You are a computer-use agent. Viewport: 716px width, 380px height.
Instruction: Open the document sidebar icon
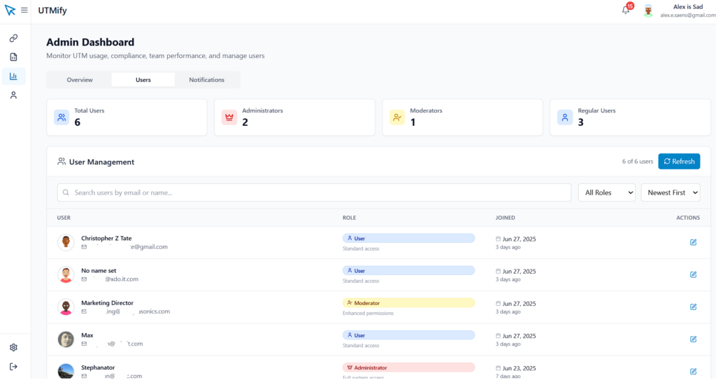click(14, 57)
